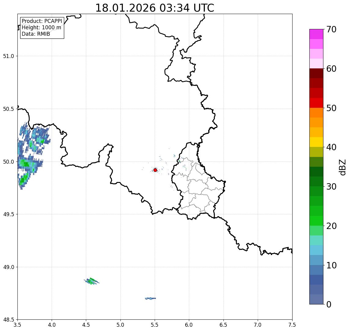Click the colorbar tick label 70
This screenshot has width=350, height=331.
point(331,29)
